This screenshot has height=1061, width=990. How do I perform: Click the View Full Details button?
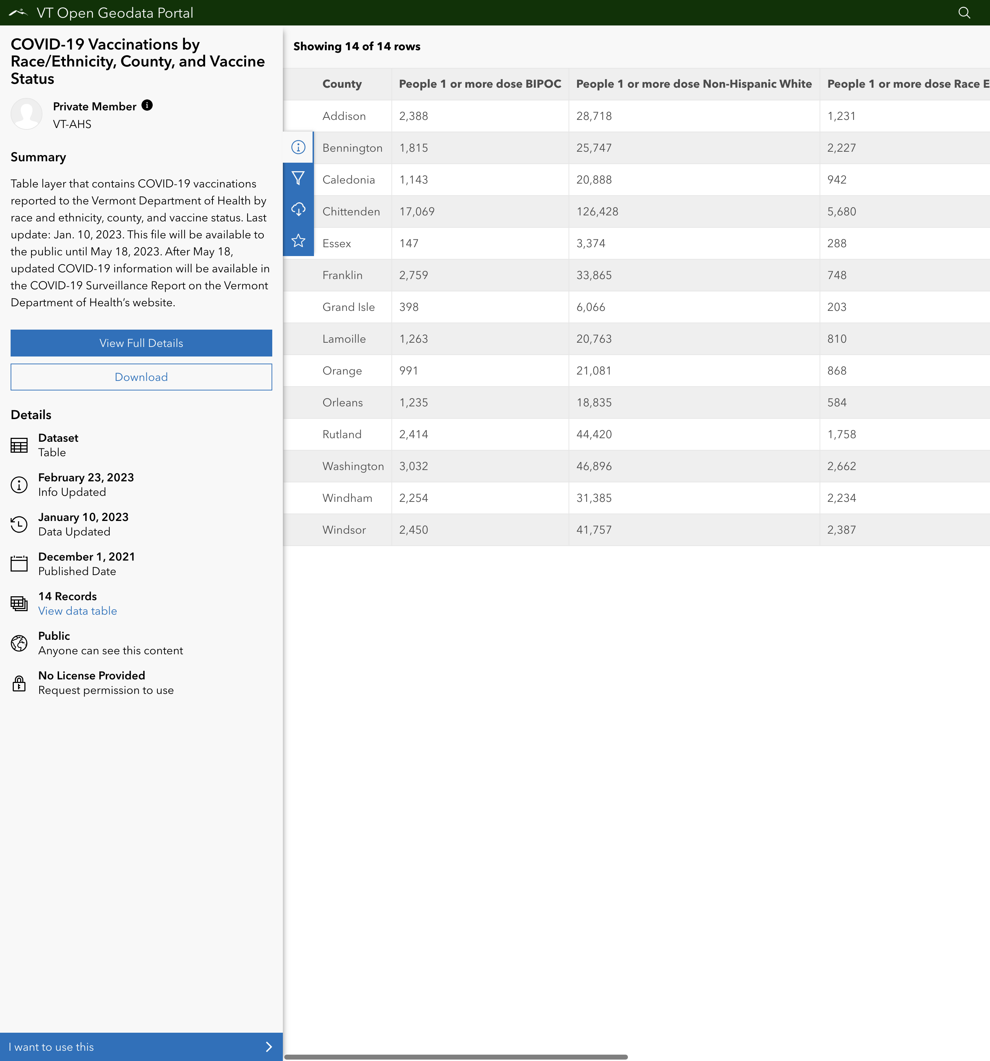(x=141, y=343)
